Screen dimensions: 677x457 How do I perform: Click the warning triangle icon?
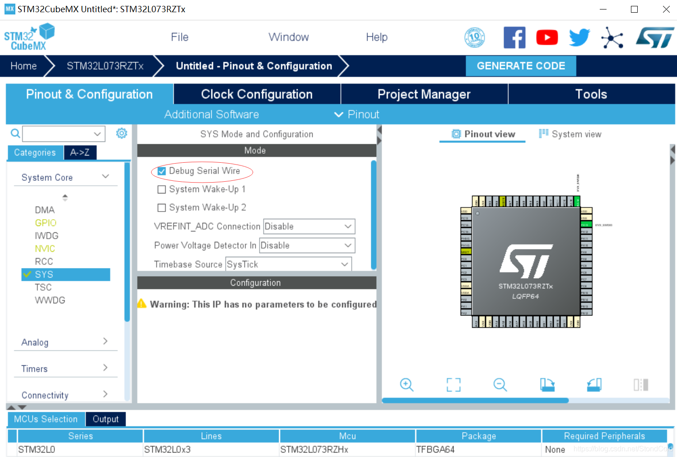click(x=142, y=303)
